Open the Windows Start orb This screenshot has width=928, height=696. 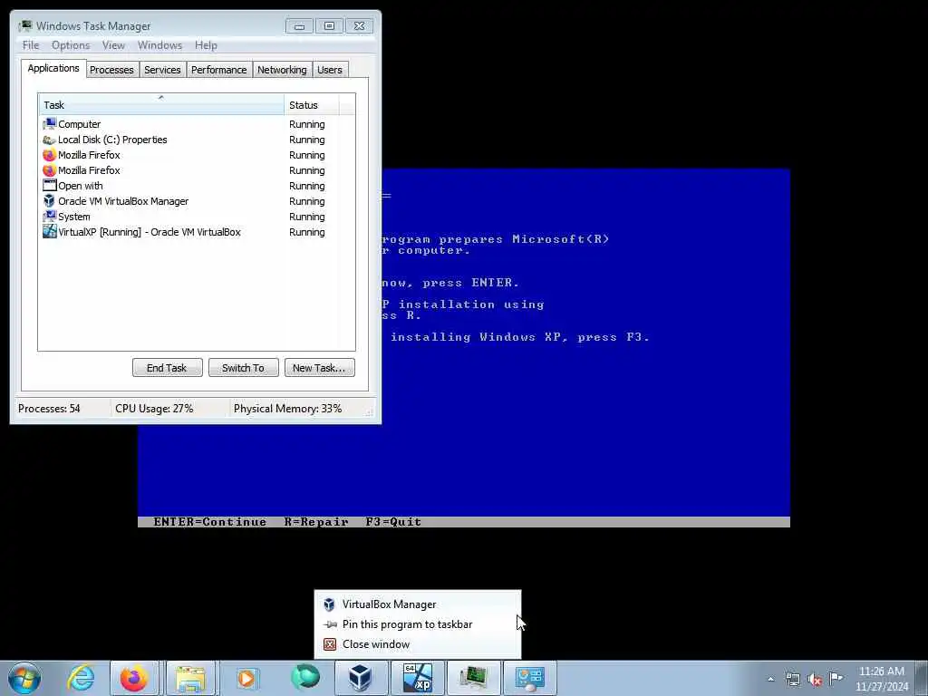tap(24, 678)
